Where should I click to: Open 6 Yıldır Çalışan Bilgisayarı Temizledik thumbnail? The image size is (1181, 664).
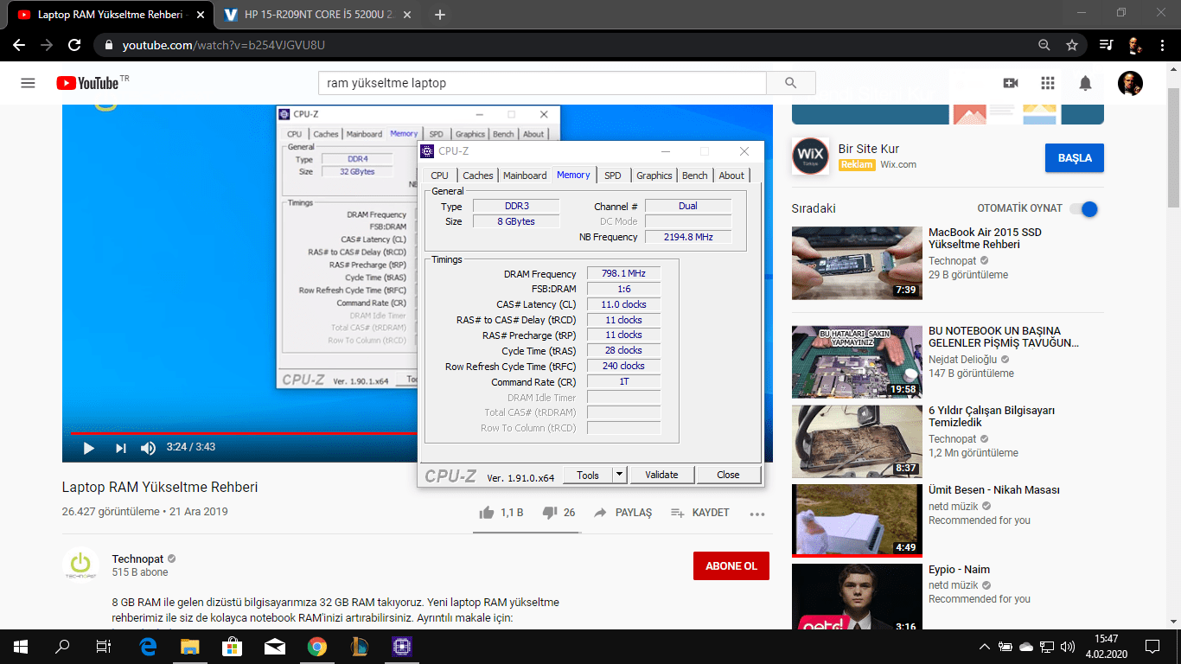pos(857,442)
